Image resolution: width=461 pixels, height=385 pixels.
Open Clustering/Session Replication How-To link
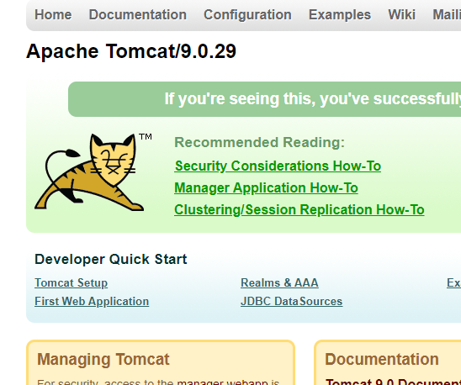point(299,210)
